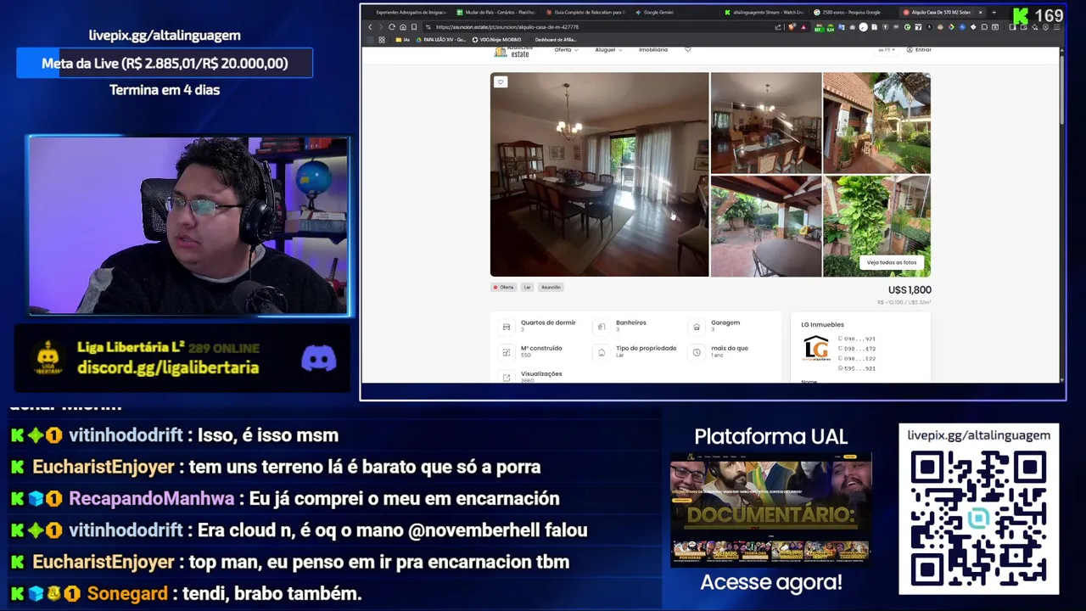Click the green Kick viewer-count logo
The image size is (1086, 611).
pos(1021,15)
